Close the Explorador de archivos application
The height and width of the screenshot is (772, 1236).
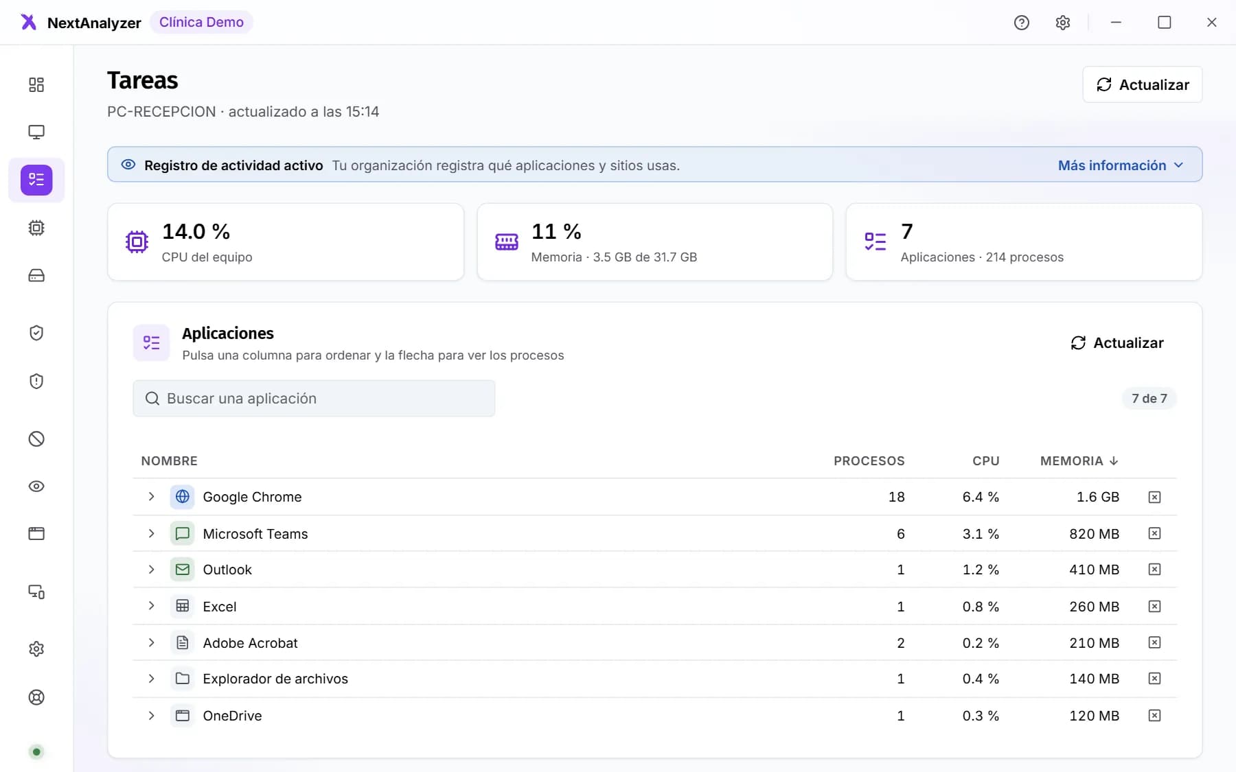[1155, 679]
